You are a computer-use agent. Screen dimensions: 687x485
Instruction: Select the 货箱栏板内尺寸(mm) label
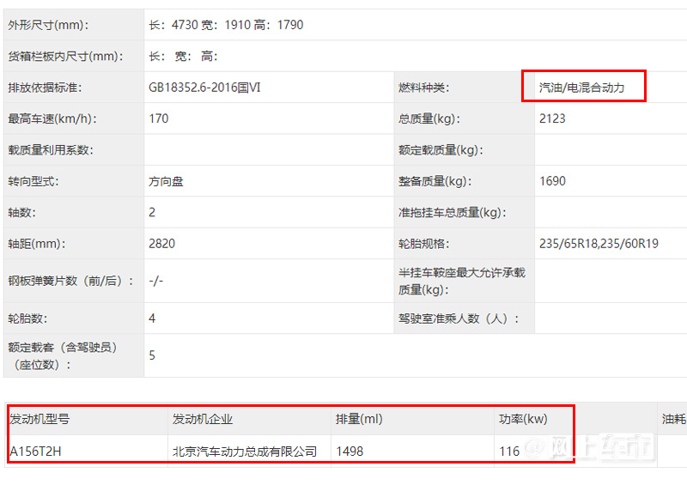66,56
